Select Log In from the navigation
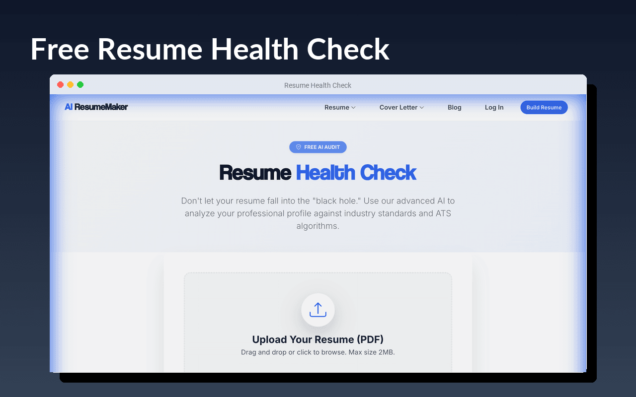This screenshot has width=636, height=397. point(494,107)
